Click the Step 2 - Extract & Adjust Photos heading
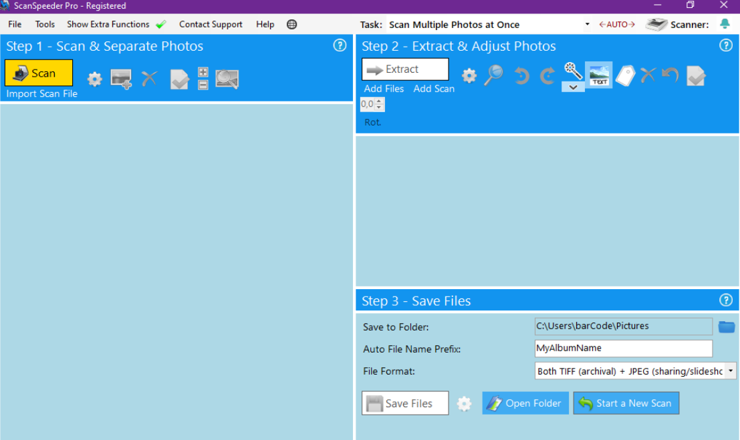This screenshot has width=740, height=440. (459, 46)
